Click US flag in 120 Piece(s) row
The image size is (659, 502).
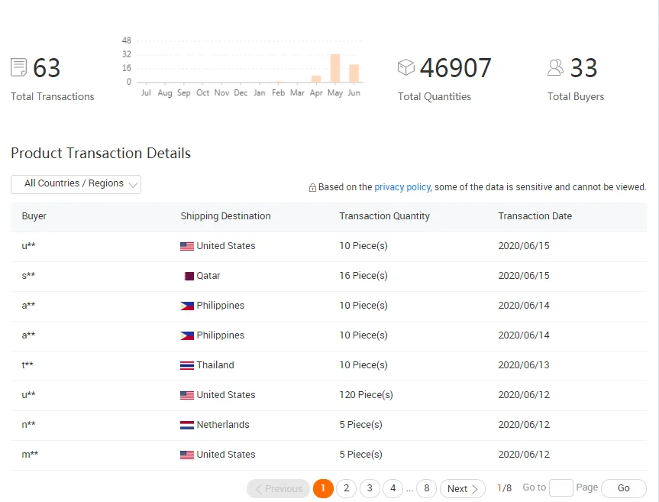(x=187, y=395)
